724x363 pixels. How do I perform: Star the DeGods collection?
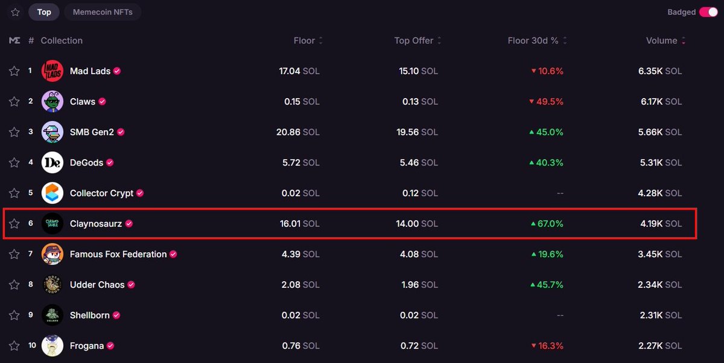[x=14, y=163]
